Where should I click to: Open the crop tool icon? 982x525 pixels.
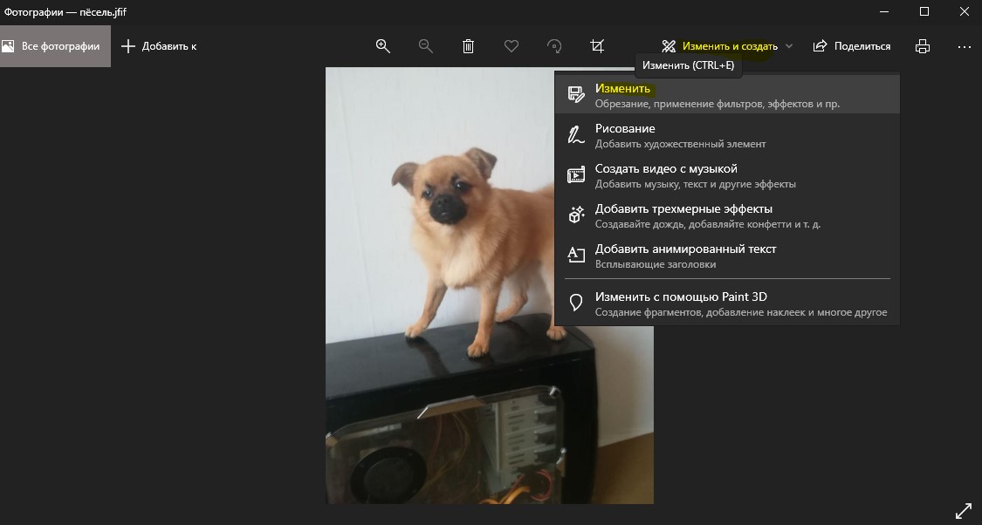tap(597, 45)
